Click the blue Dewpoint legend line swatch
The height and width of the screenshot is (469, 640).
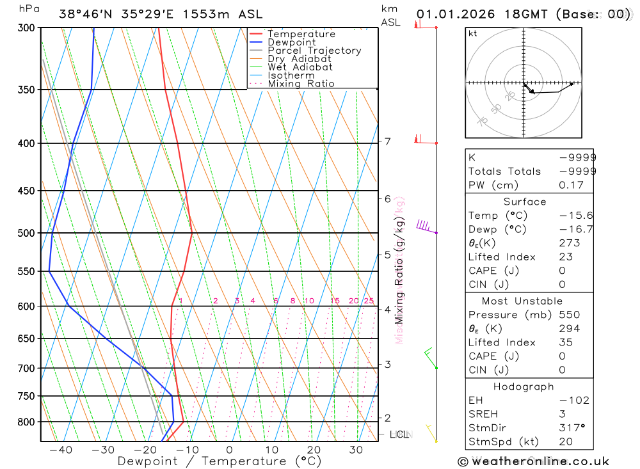coord(255,42)
